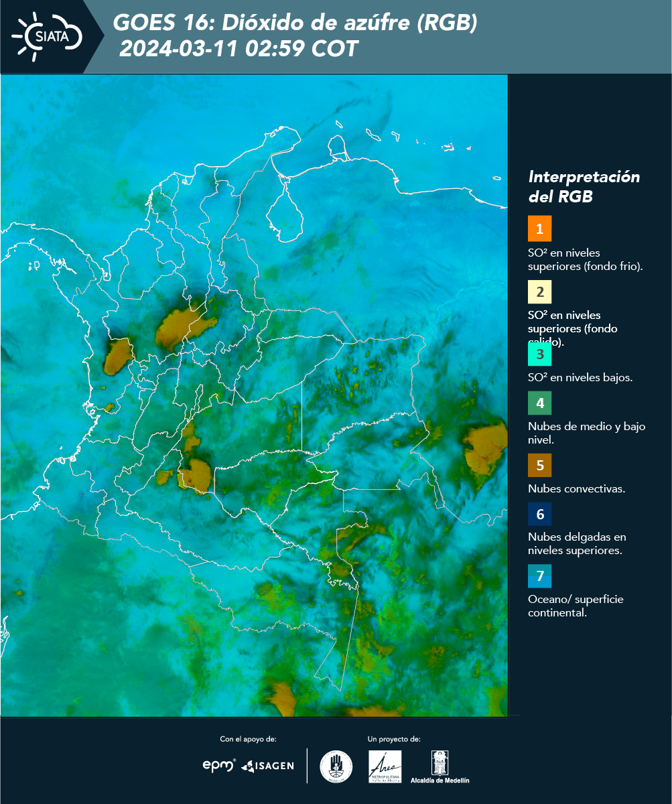Image resolution: width=672 pixels, height=804 pixels.
Task: Click the label 'Nubes convectivas.'
Action: 577,488
